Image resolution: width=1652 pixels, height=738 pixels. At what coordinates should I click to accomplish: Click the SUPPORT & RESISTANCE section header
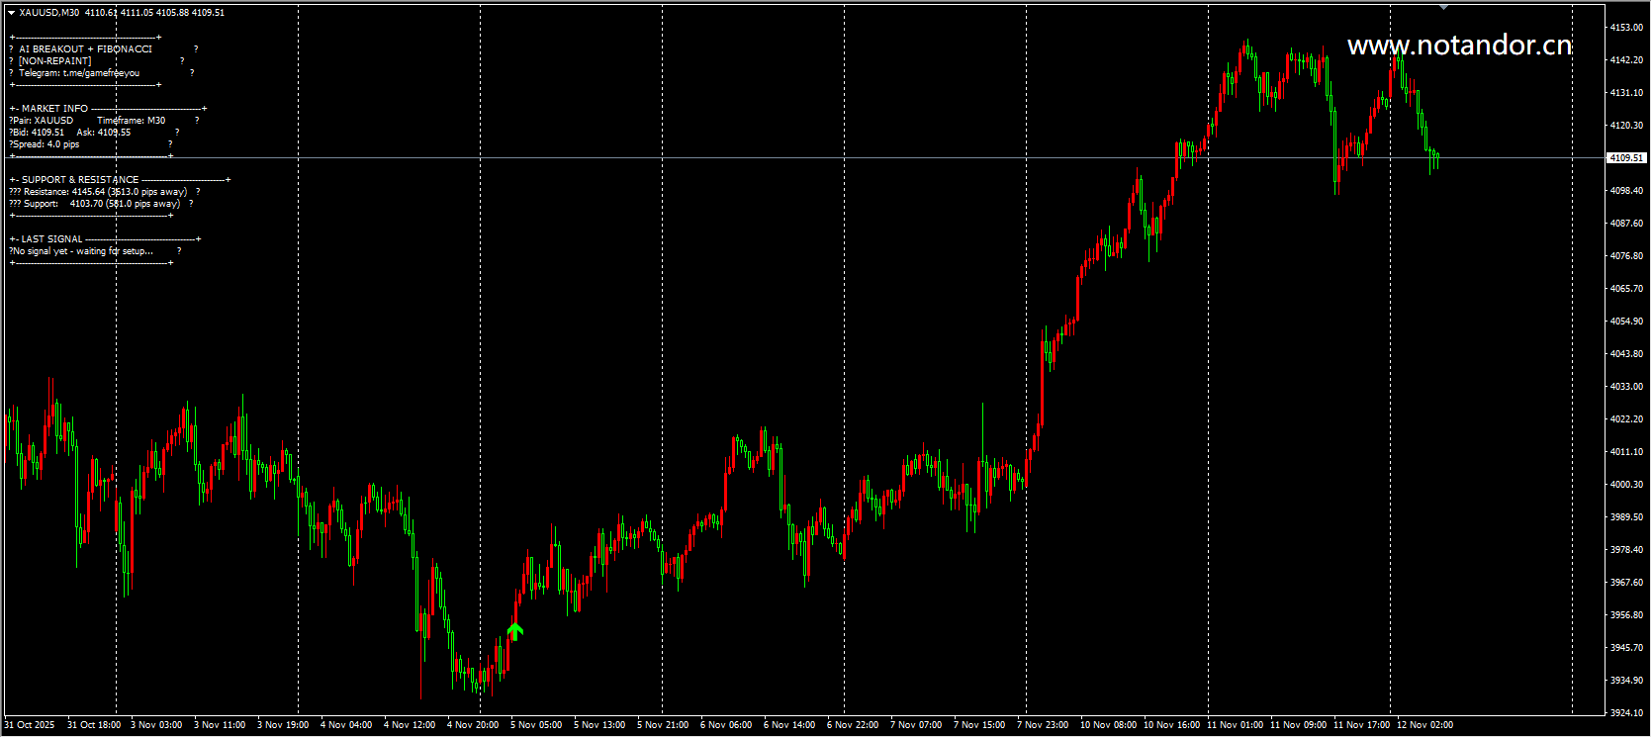[x=80, y=180]
